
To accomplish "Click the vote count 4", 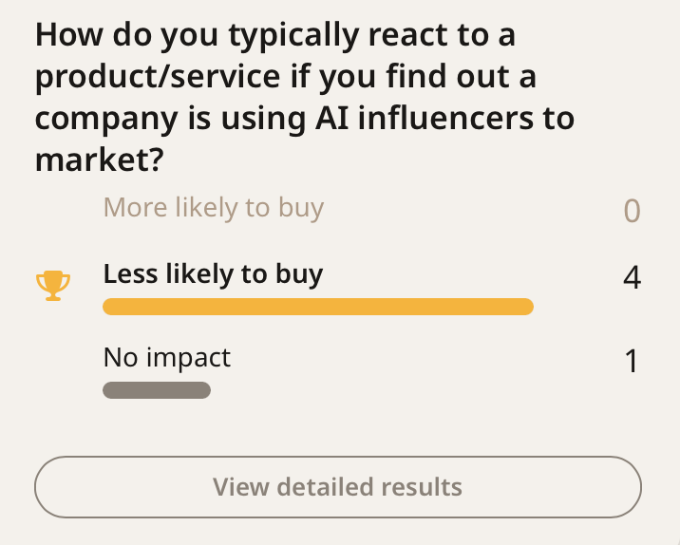I will click(x=632, y=278).
